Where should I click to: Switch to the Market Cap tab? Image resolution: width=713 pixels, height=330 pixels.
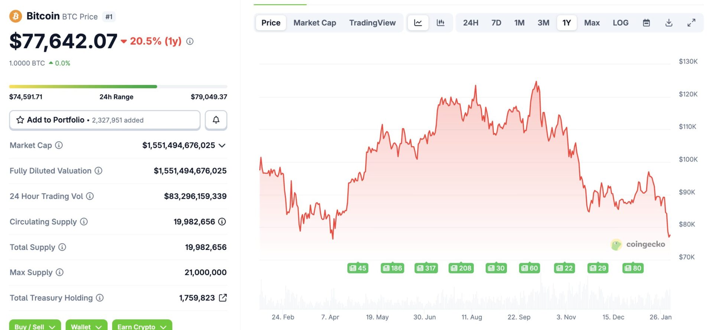315,23
